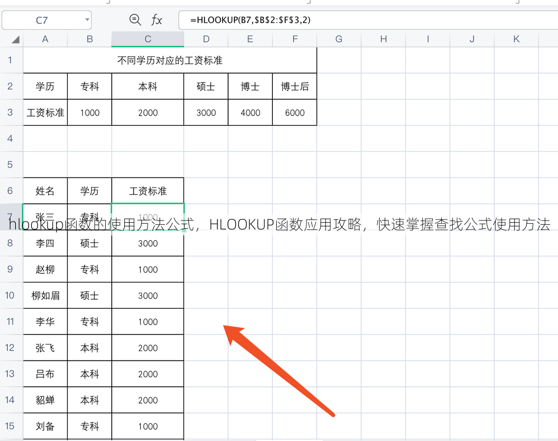Select column J header
Image resolution: width=558 pixels, height=441 pixels.
pos(472,39)
